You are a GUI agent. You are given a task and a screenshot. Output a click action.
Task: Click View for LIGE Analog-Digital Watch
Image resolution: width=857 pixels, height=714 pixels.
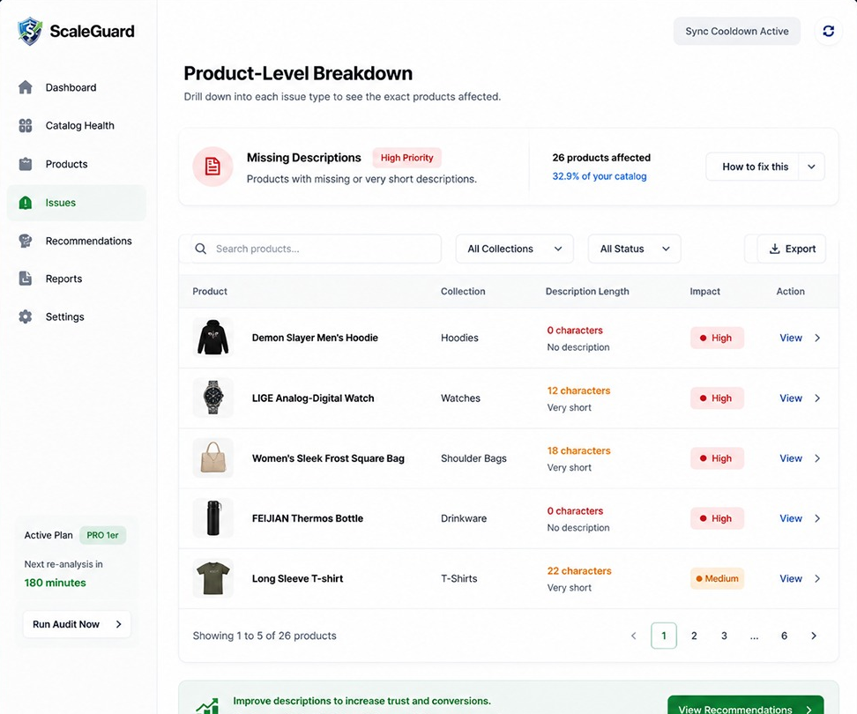click(x=791, y=398)
